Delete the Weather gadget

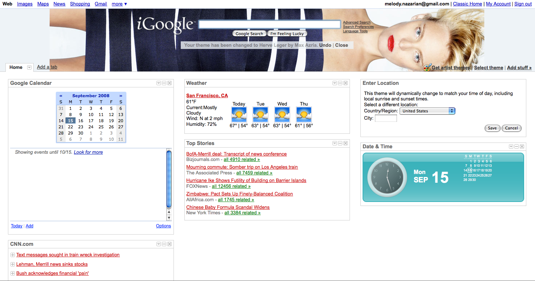[346, 83]
